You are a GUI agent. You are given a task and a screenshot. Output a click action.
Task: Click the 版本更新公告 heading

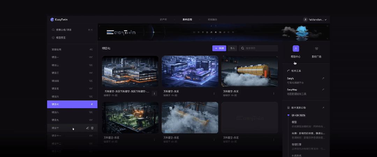298,108
